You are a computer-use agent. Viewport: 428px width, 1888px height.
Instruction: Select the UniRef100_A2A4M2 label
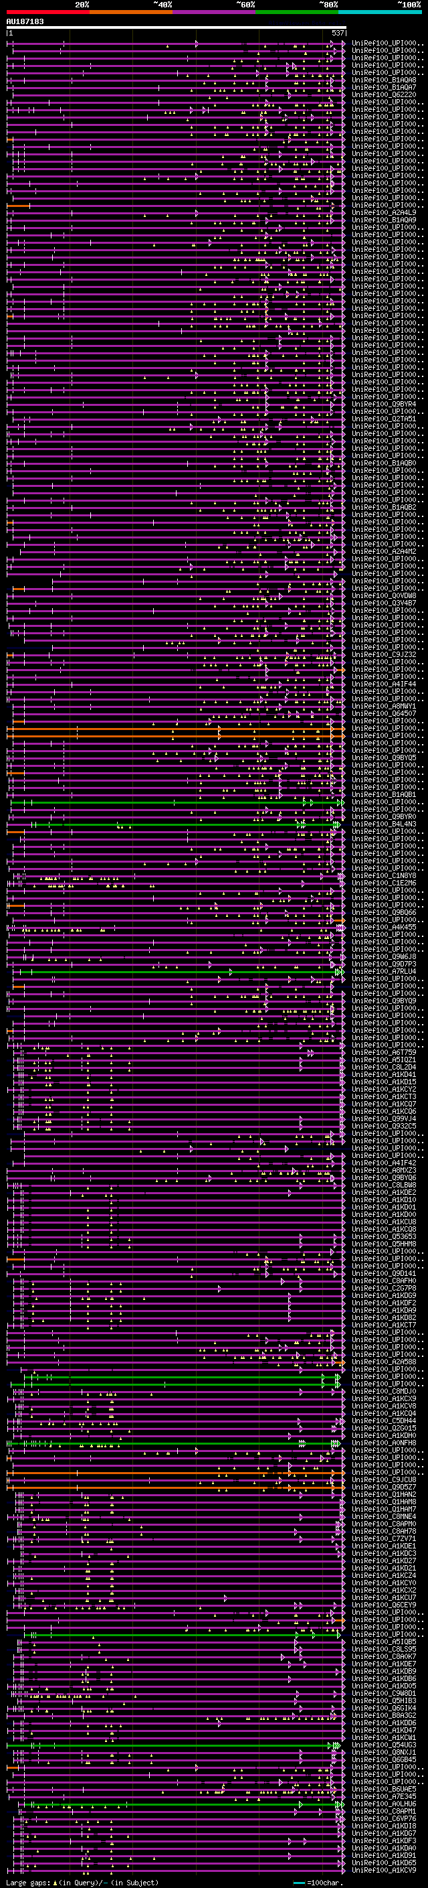point(384,552)
